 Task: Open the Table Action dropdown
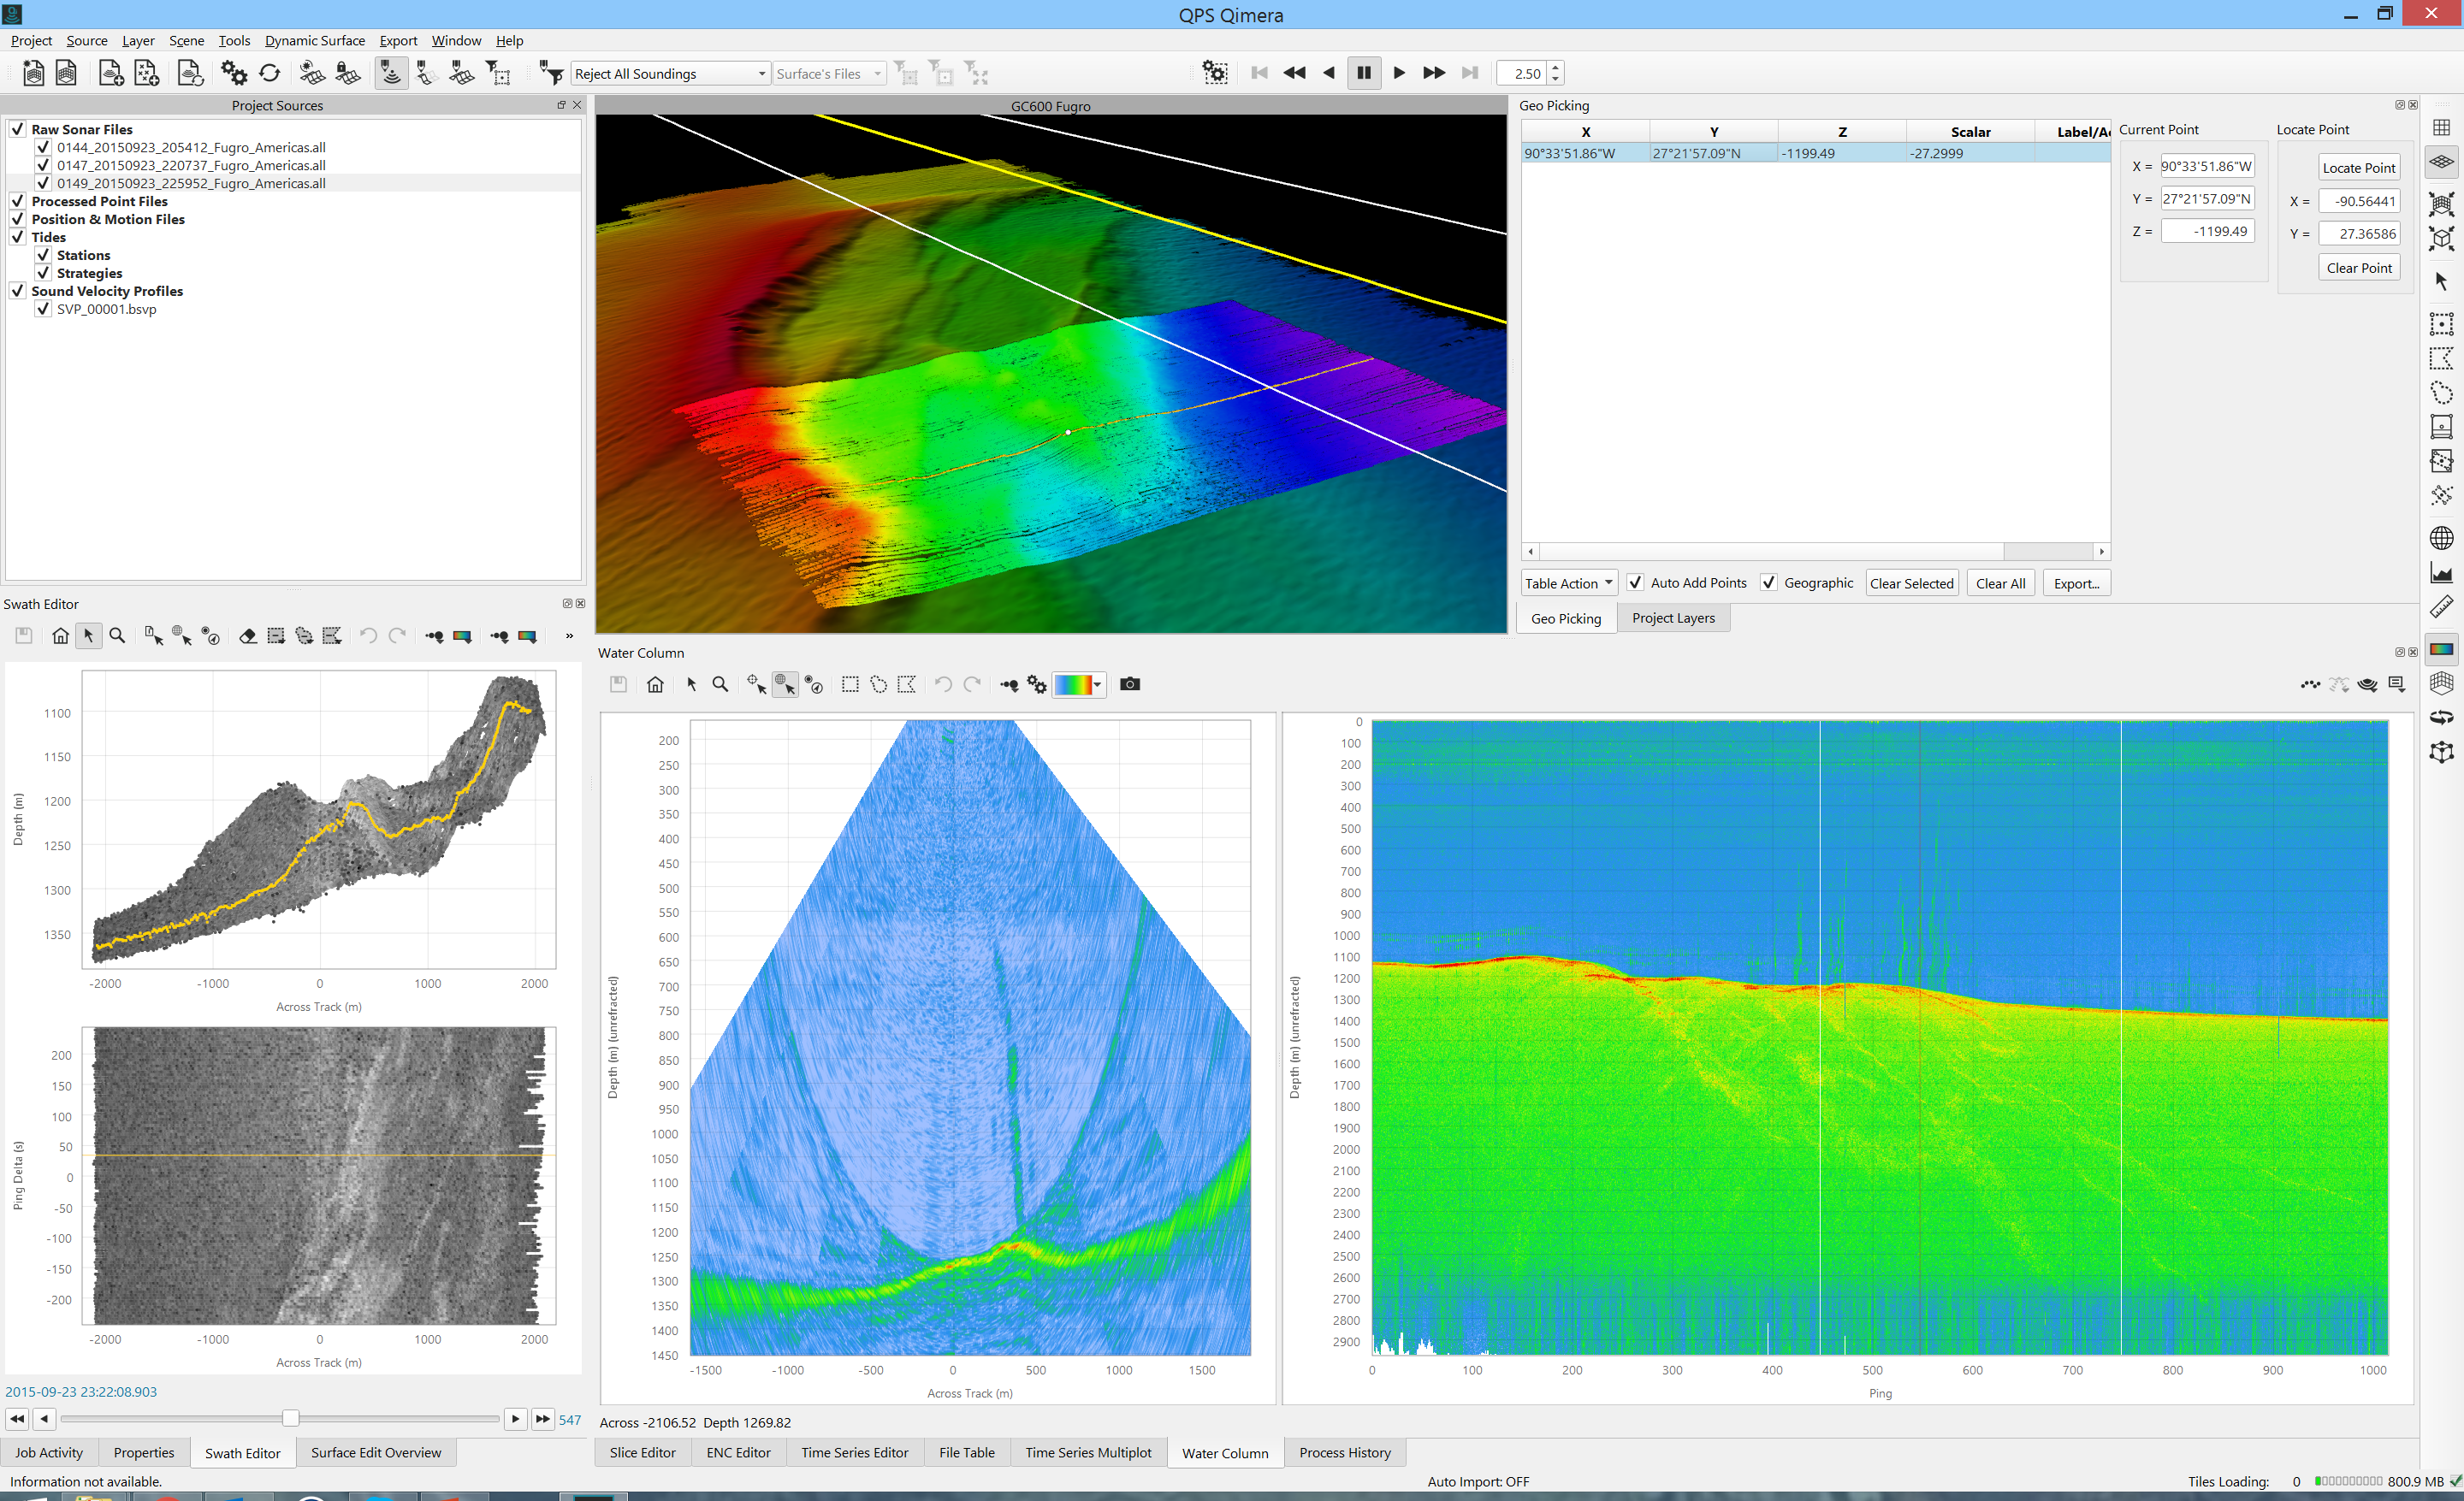[1568, 582]
